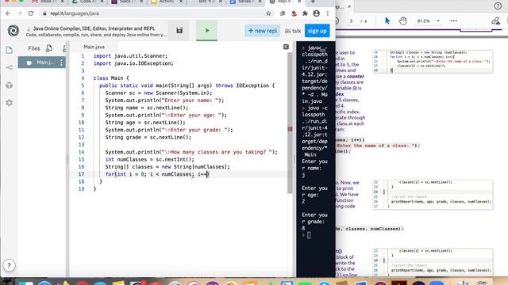Click the 'class Main {' line in editor
Screen dimensions: 508x285
coord(111,78)
